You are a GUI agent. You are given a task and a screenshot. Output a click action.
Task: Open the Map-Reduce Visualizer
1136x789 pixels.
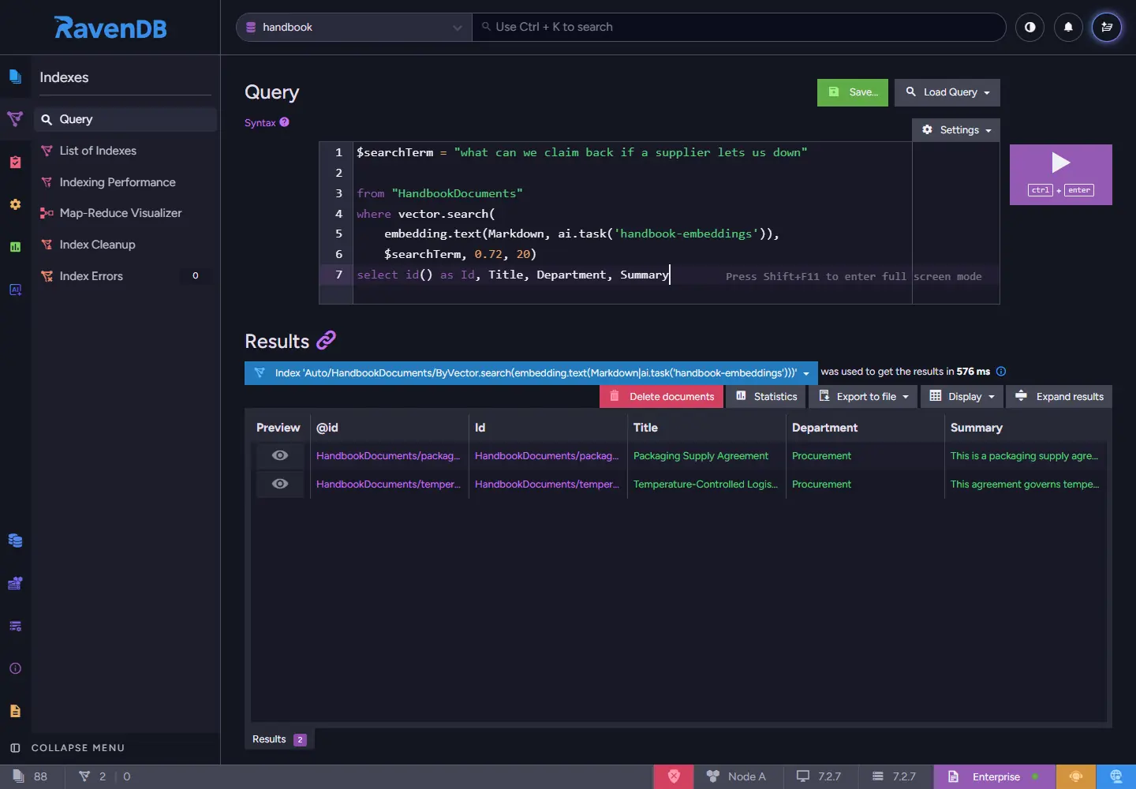tap(121, 213)
